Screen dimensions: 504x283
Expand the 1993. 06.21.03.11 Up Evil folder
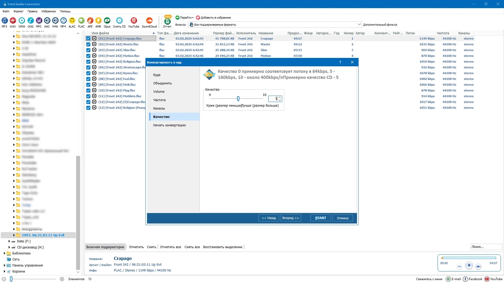tap(14, 235)
